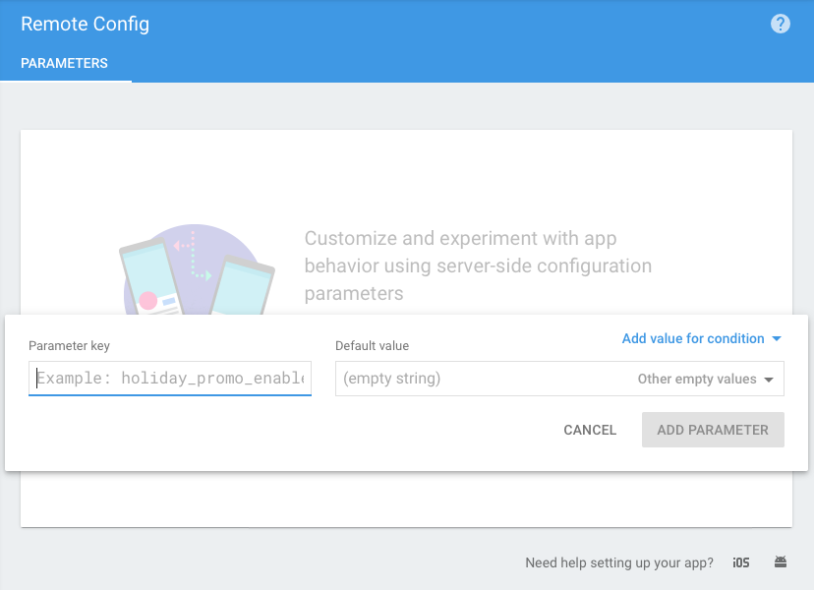Focus the Parameter key input field
Screen dimensions: 814x590
[170, 379]
